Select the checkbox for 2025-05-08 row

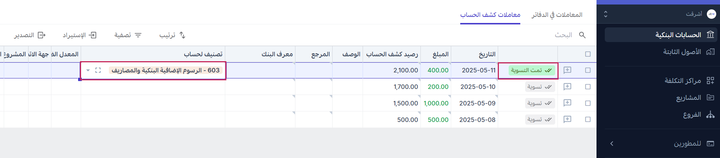point(588,119)
